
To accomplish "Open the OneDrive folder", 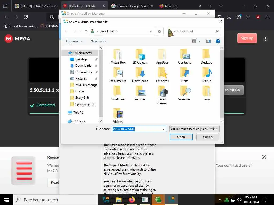I will point(118,93).
